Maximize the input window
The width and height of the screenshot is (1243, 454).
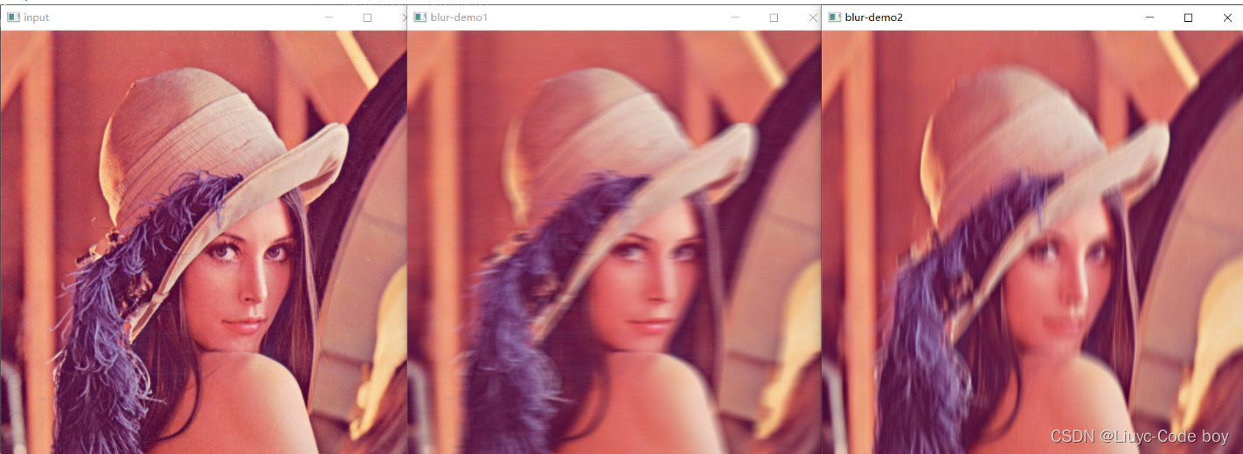367,17
